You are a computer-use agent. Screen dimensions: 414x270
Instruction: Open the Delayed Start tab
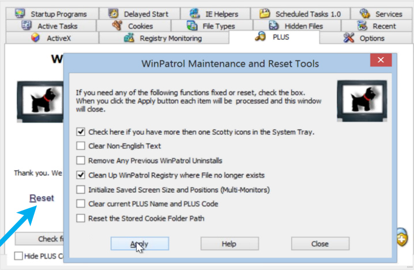point(140,13)
